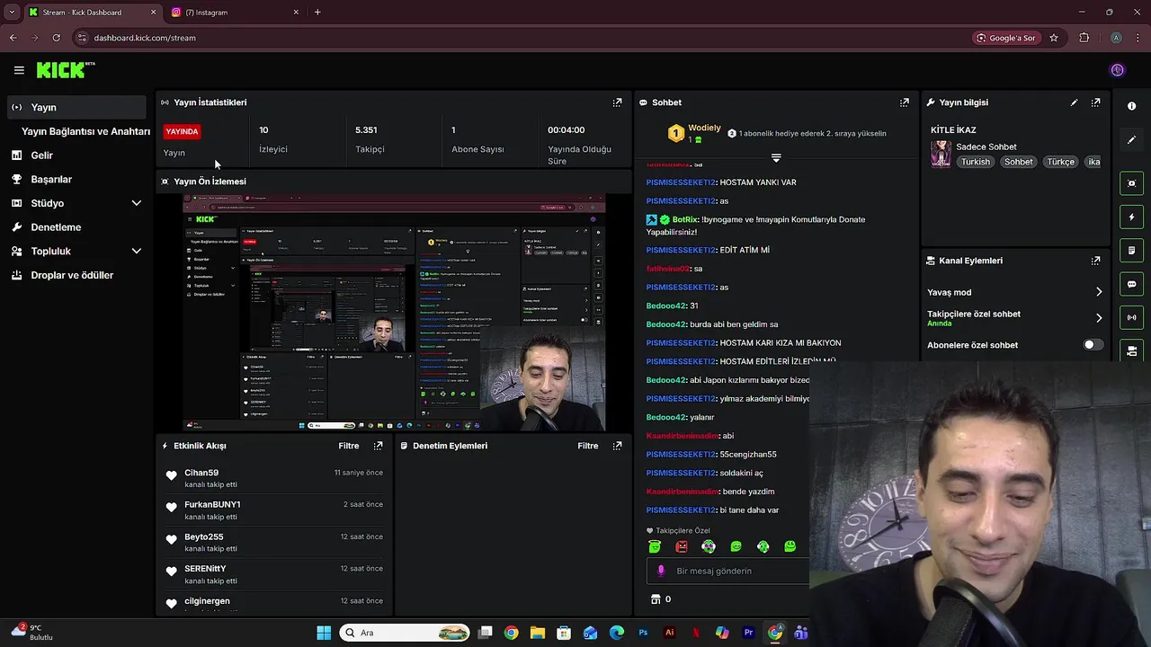
Task: Switch to the Instagram browser tab
Action: pyautogui.click(x=236, y=13)
